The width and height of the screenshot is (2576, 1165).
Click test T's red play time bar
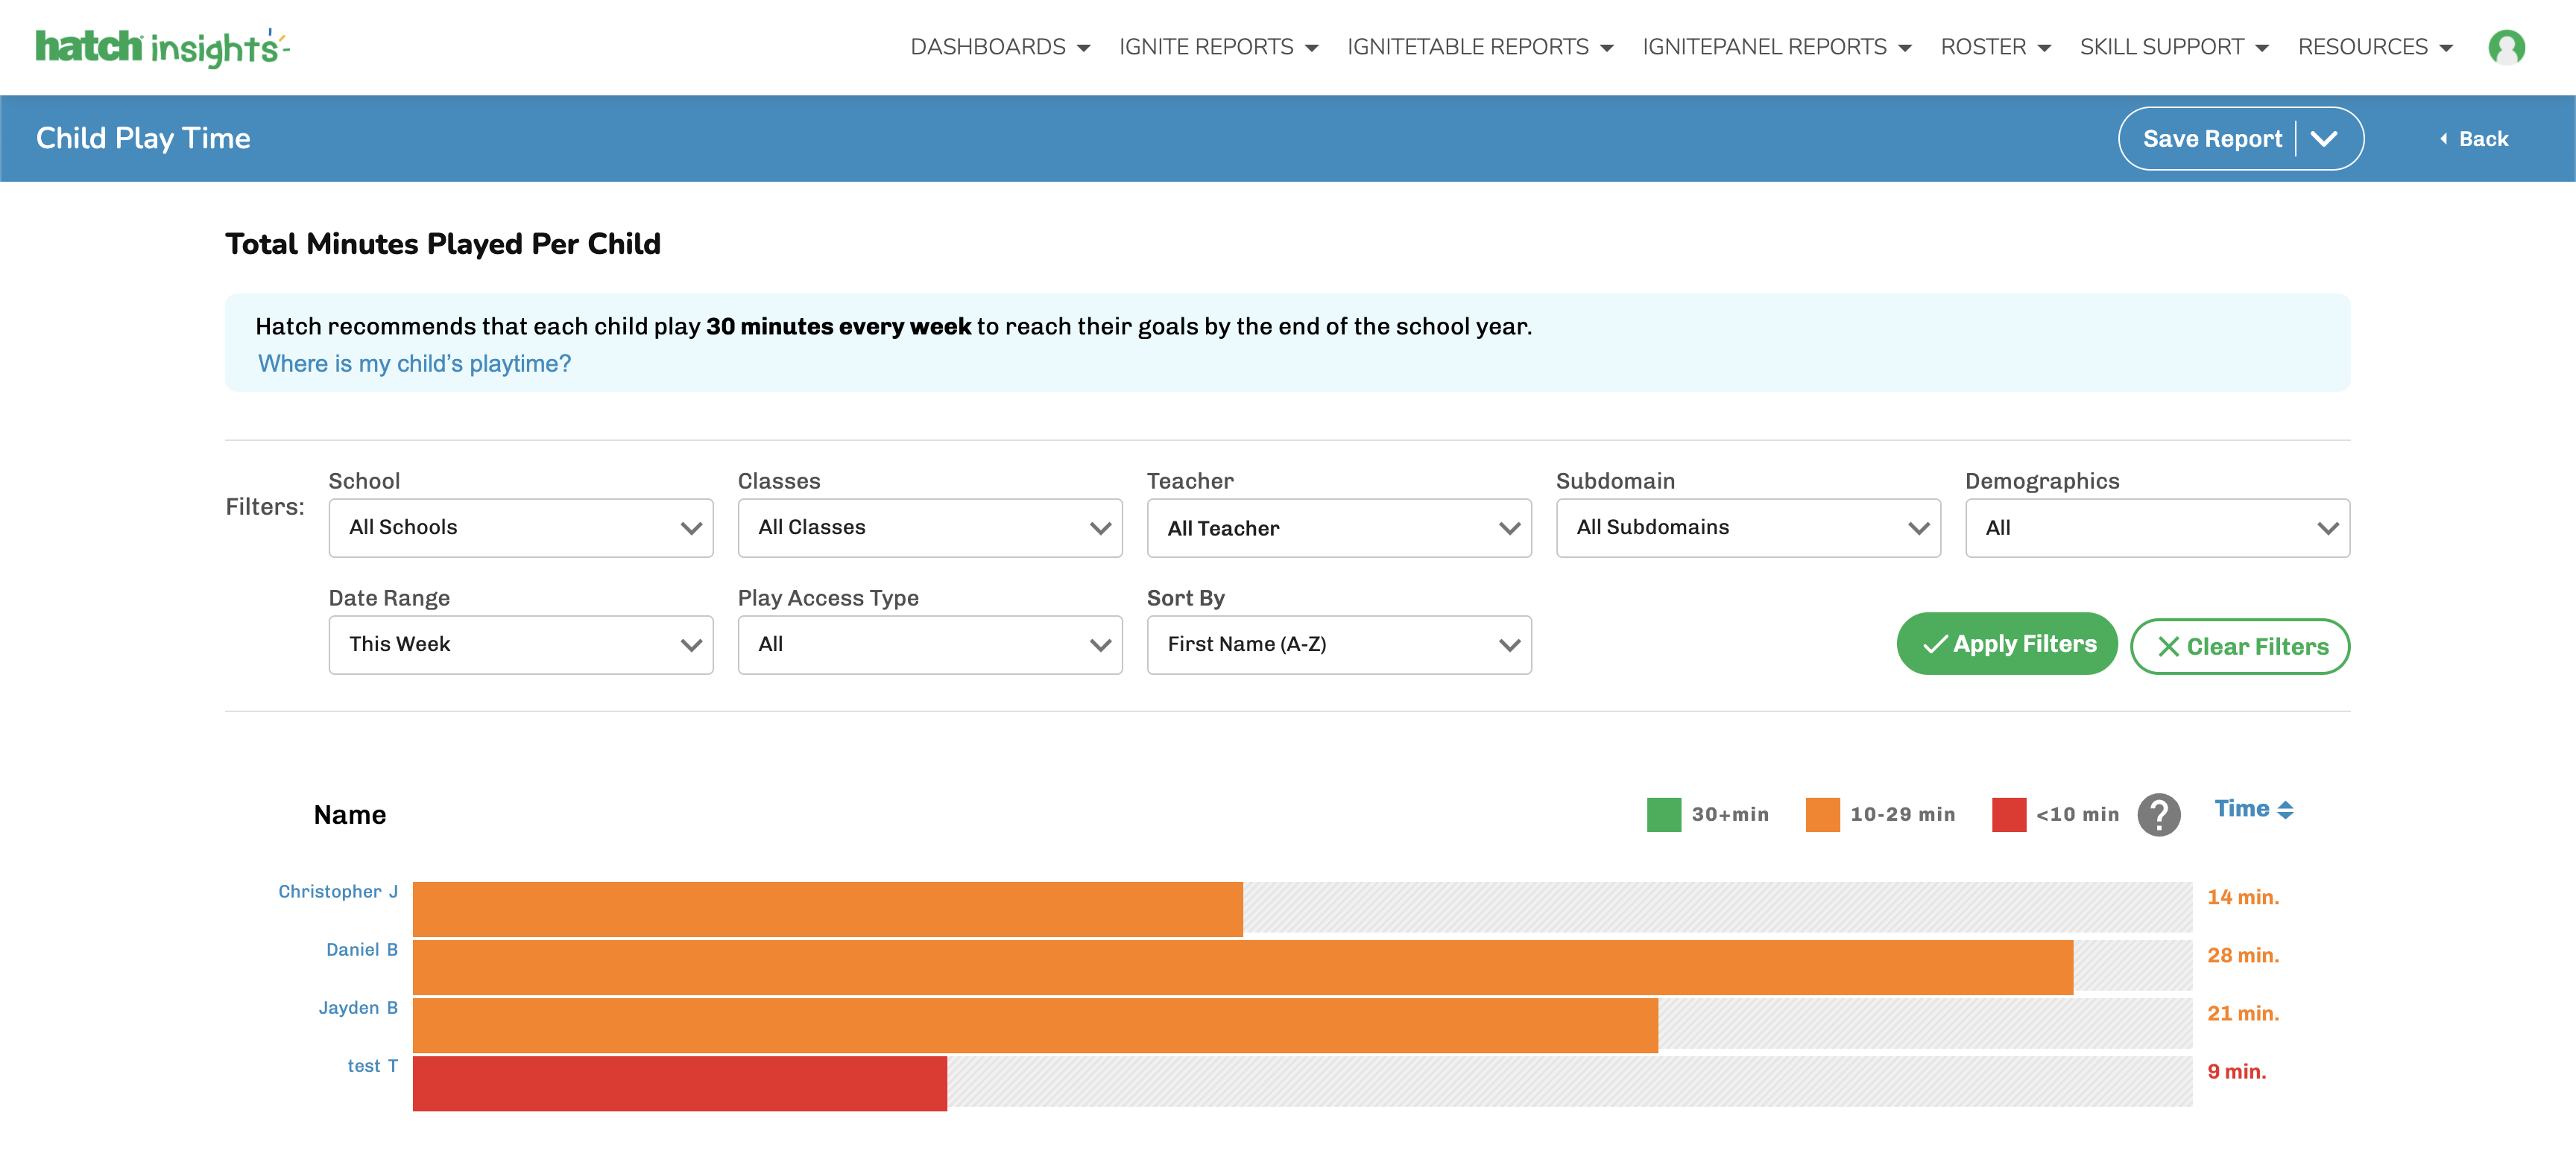680,1083
